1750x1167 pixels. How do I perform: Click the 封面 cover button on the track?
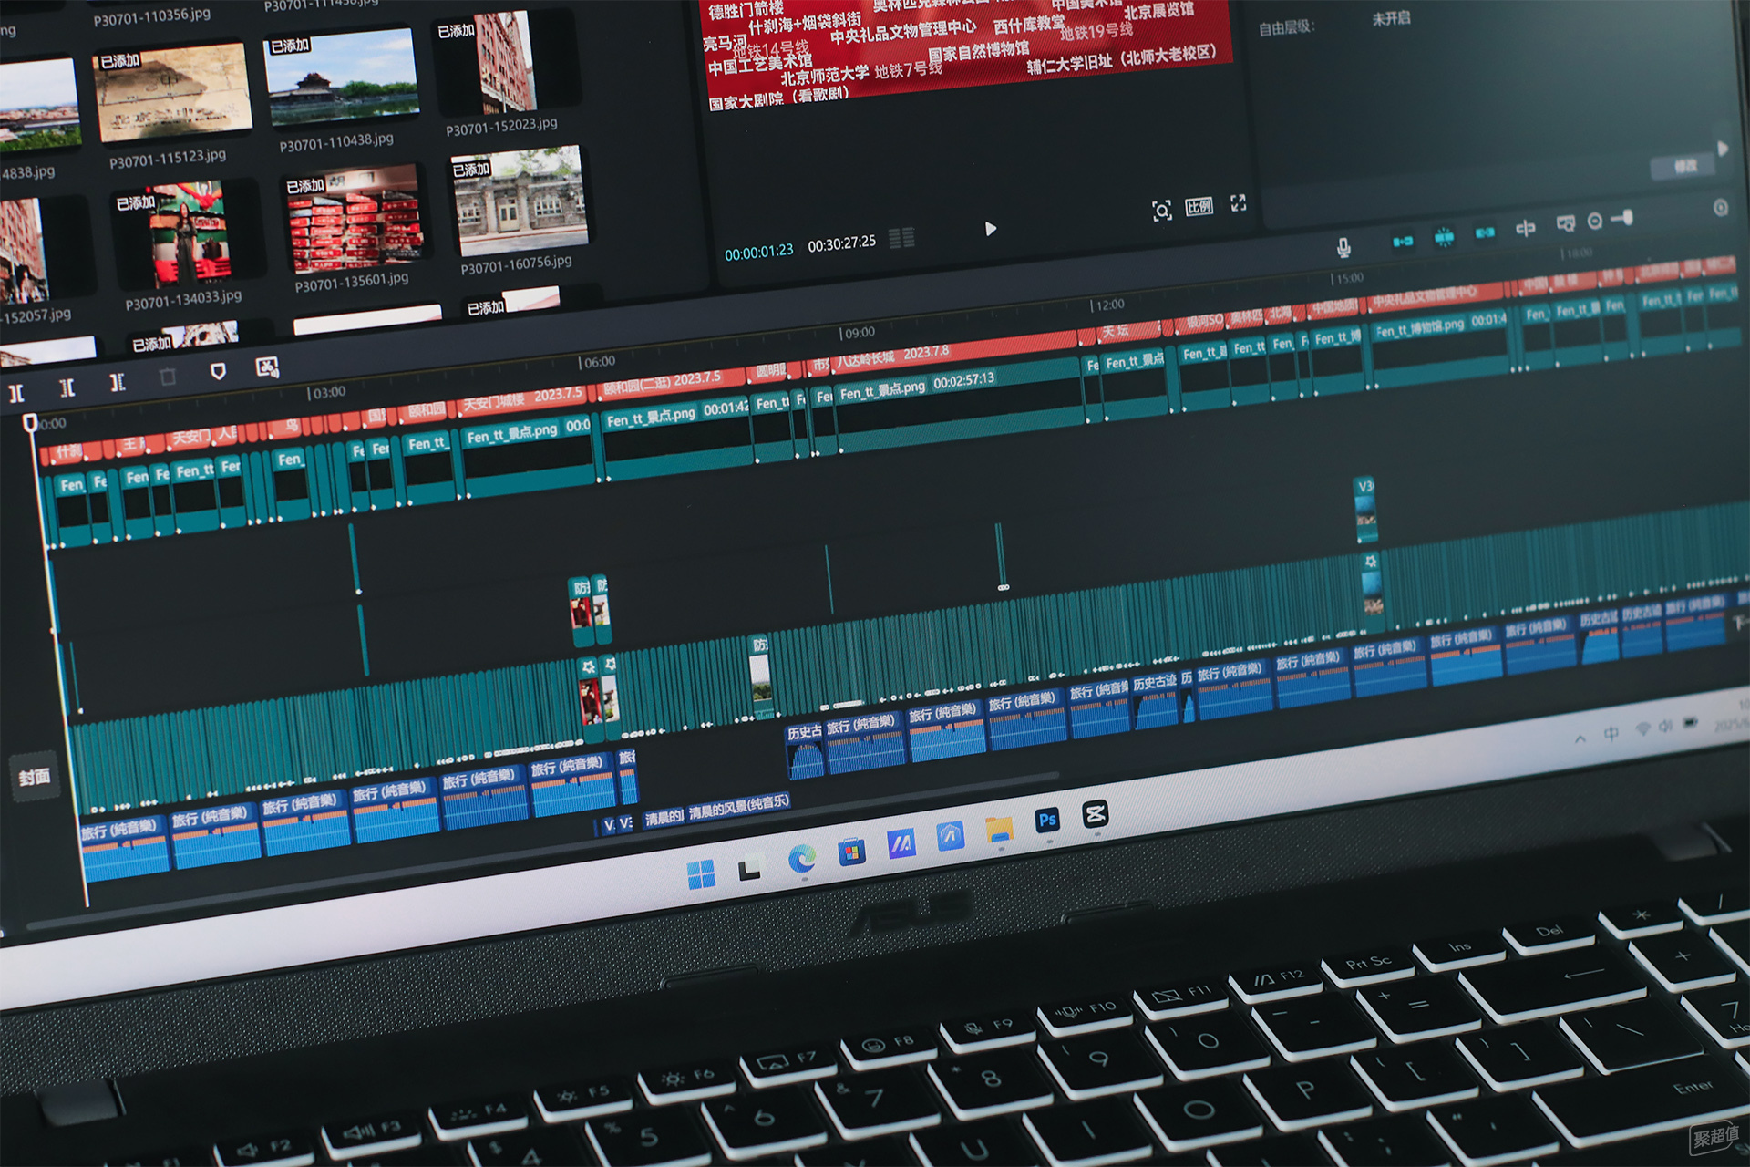point(35,777)
